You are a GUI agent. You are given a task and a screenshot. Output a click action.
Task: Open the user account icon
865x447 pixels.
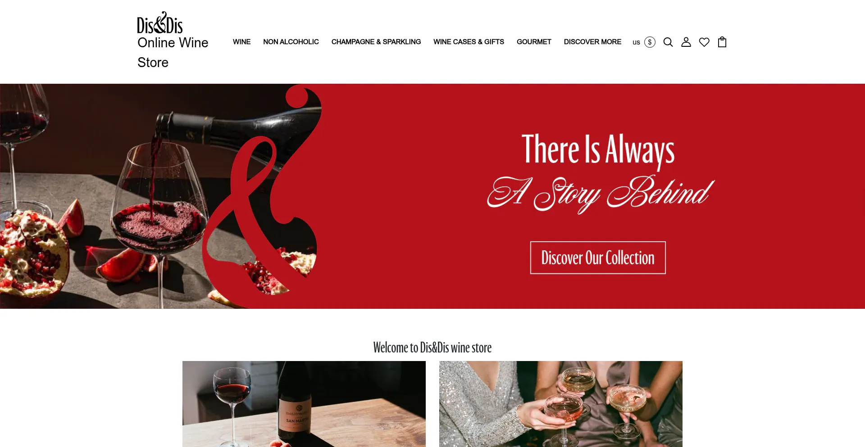(x=686, y=42)
